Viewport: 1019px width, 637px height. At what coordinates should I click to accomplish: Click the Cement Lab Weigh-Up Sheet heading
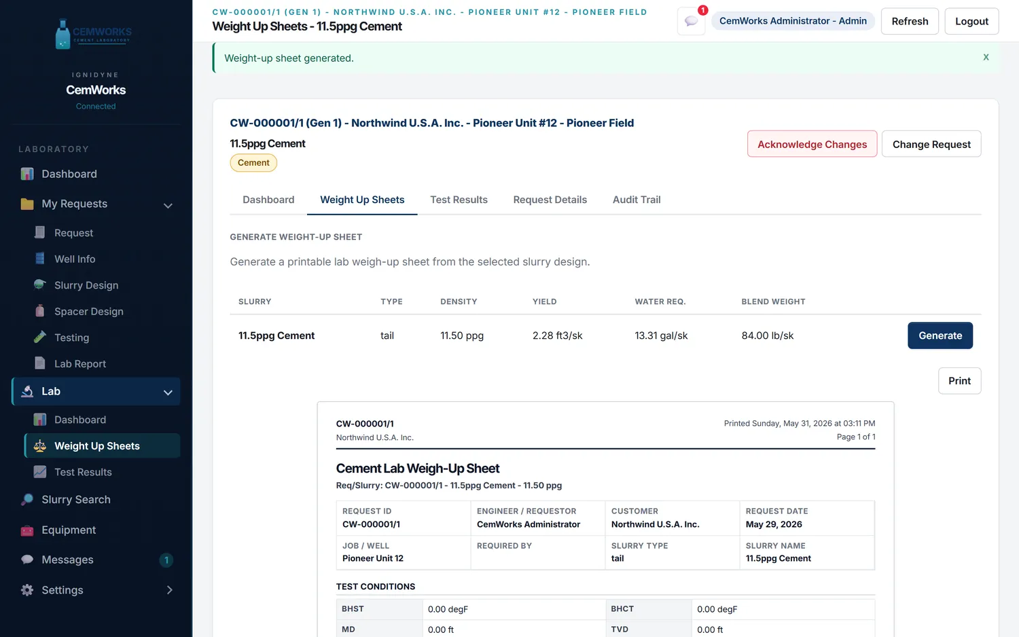(x=418, y=469)
